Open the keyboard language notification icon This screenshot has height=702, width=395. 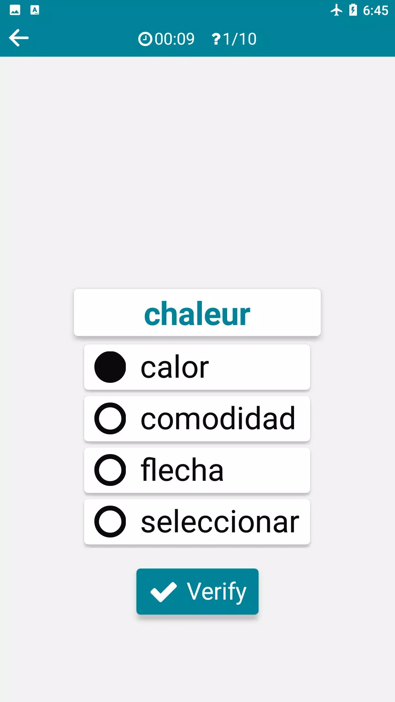point(35,10)
